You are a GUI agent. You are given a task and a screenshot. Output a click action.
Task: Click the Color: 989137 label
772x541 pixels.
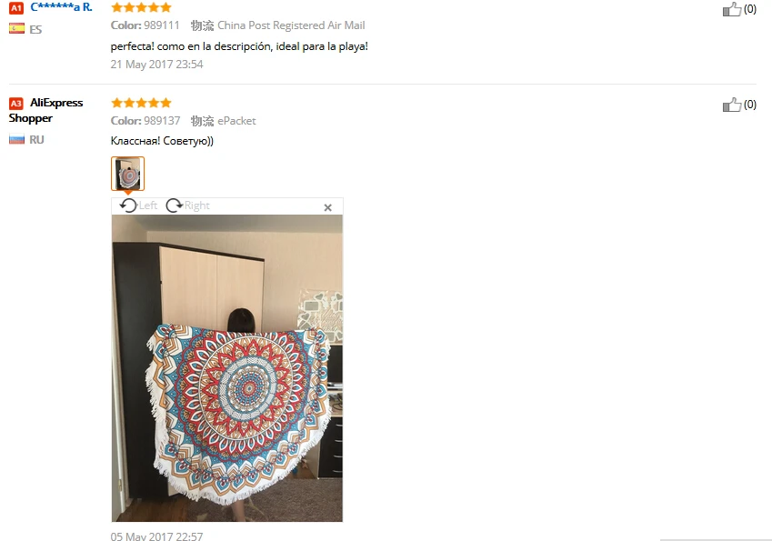[145, 121]
